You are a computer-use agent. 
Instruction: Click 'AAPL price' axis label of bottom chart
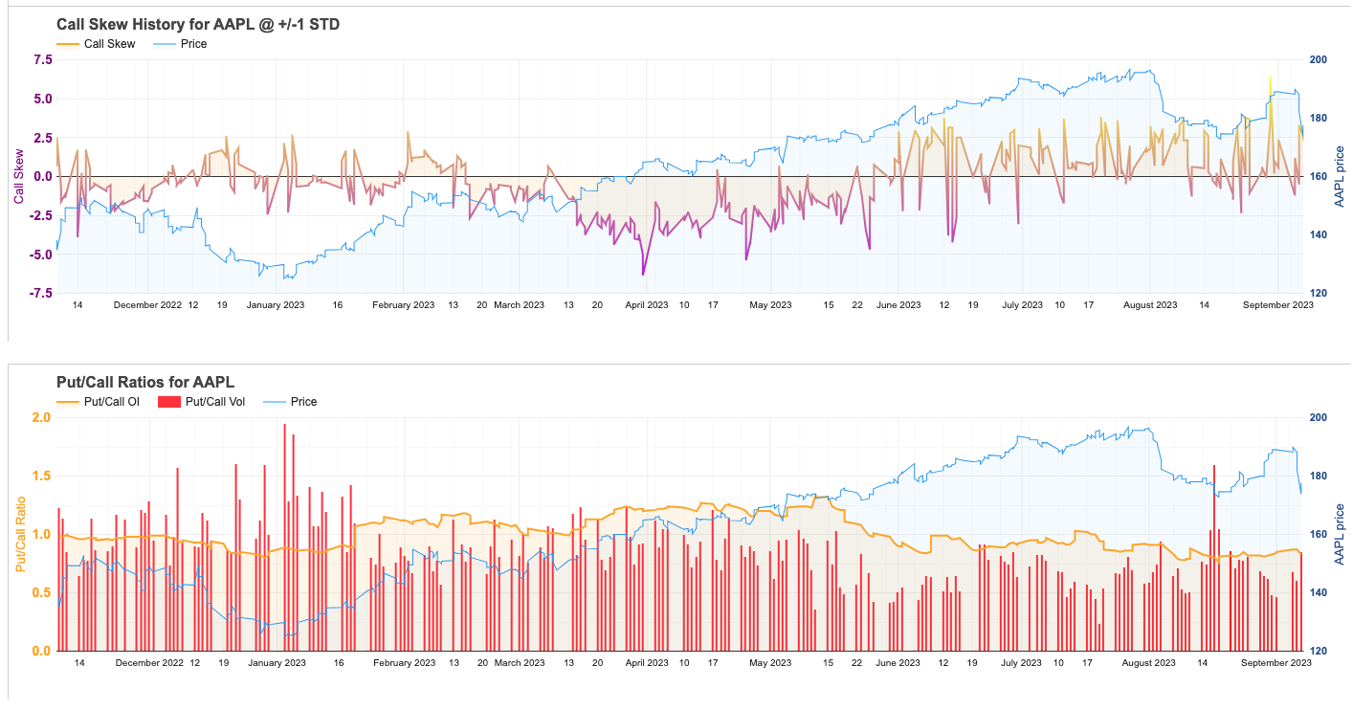click(1340, 534)
